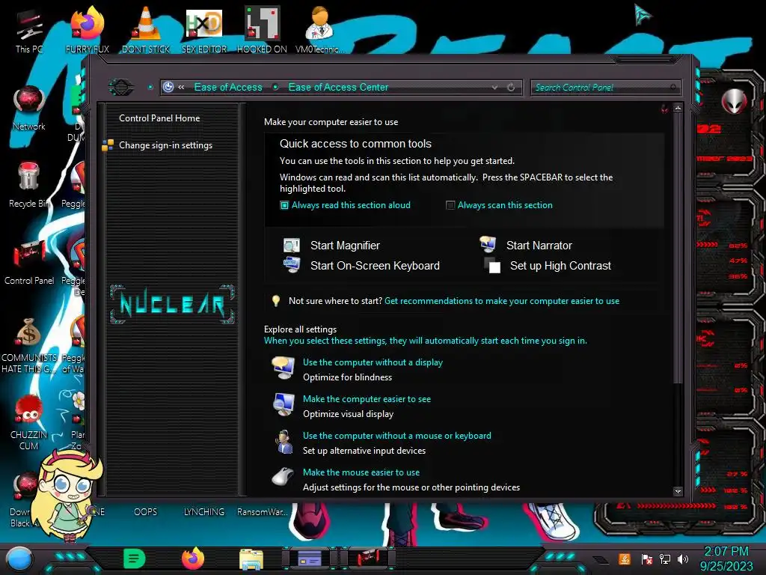Open Use the computer without mouse or keyboard

[x=396, y=436]
